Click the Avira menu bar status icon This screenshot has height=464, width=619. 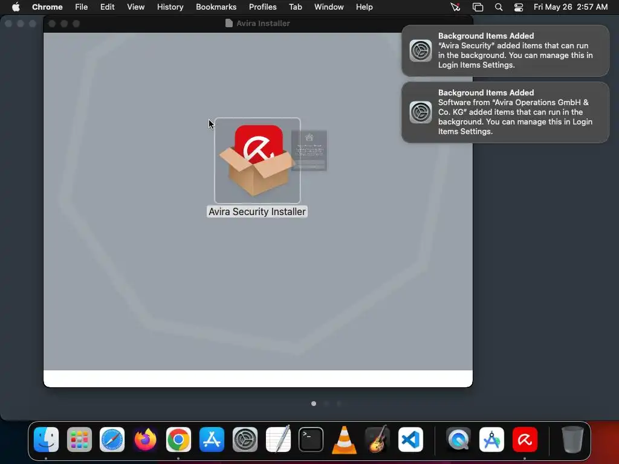[x=456, y=7]
